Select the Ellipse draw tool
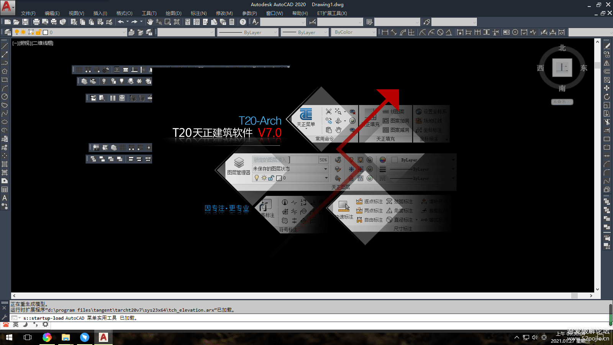The width and height of the screenshot is (613, 345). coord(5,122)
